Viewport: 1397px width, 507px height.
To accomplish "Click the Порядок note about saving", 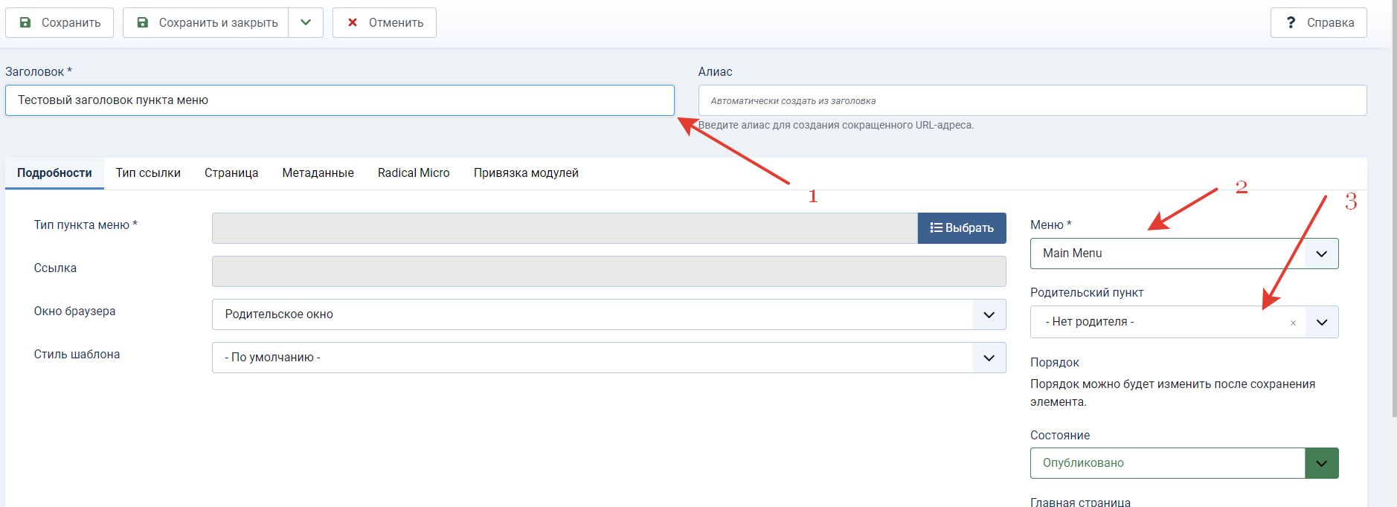I will click(x=1172, y=393).
